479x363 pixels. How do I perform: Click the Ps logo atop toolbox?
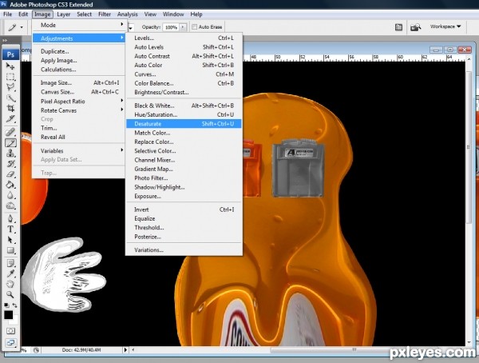point(10,54)
